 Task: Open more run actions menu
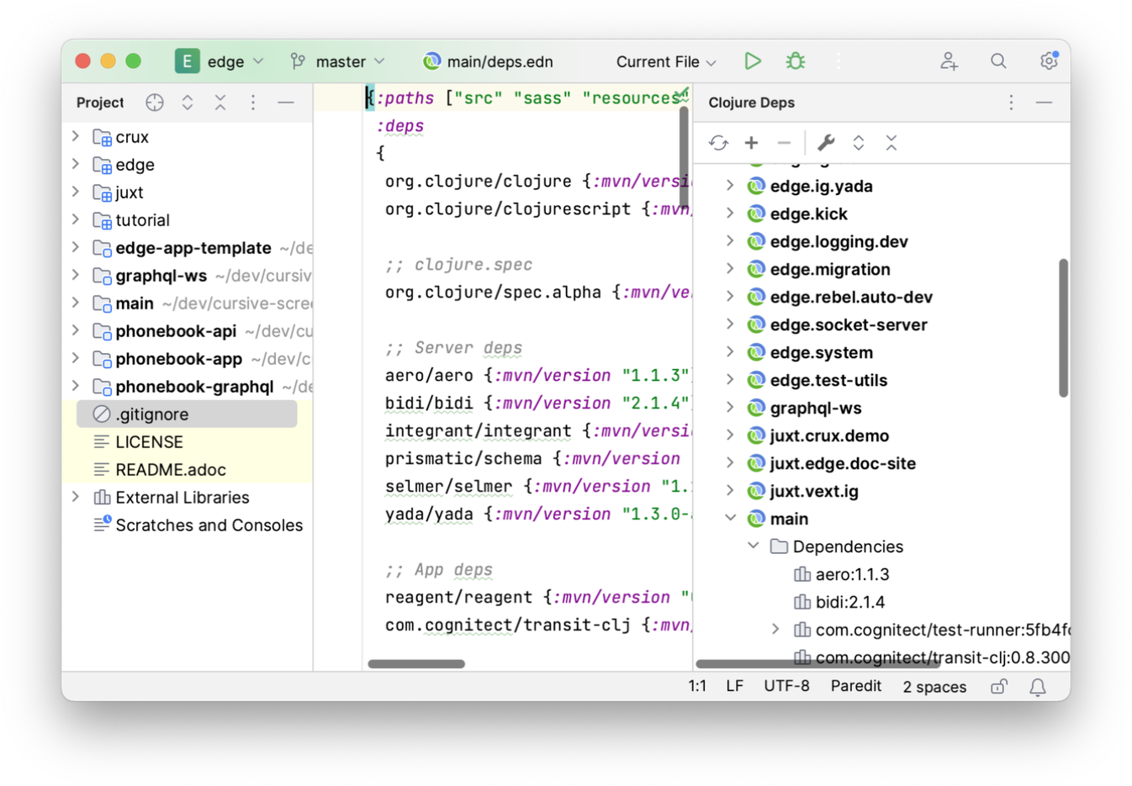pyautogui.click(x=838, y=61)
